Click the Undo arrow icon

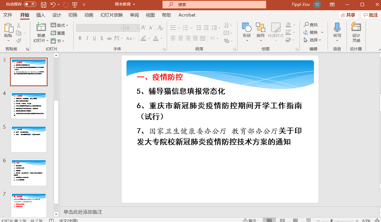(x=53, y=4)
